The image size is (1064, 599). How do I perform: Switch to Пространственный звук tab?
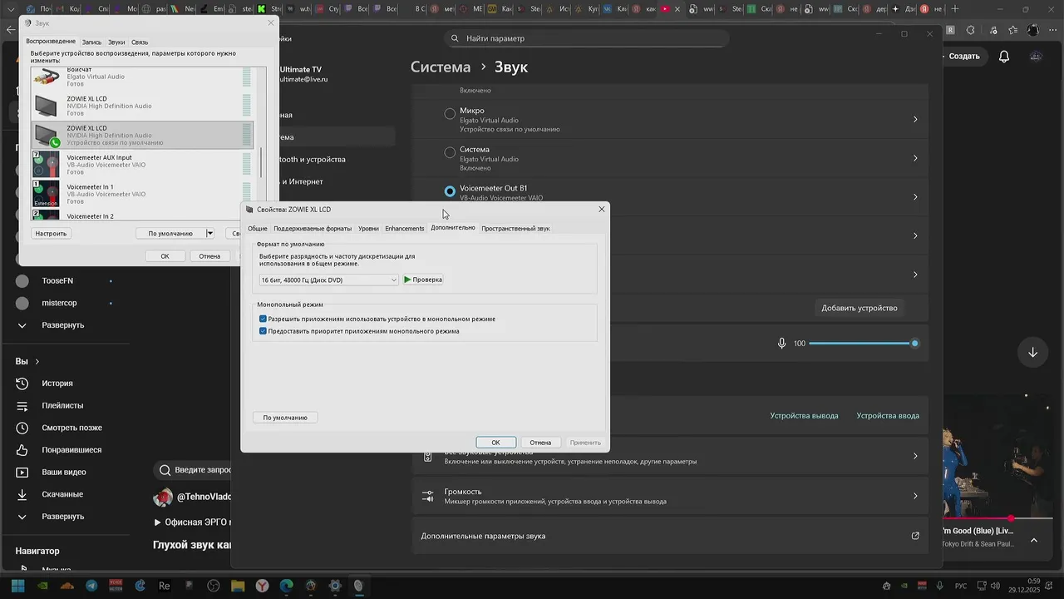click(x=515, y=228)
